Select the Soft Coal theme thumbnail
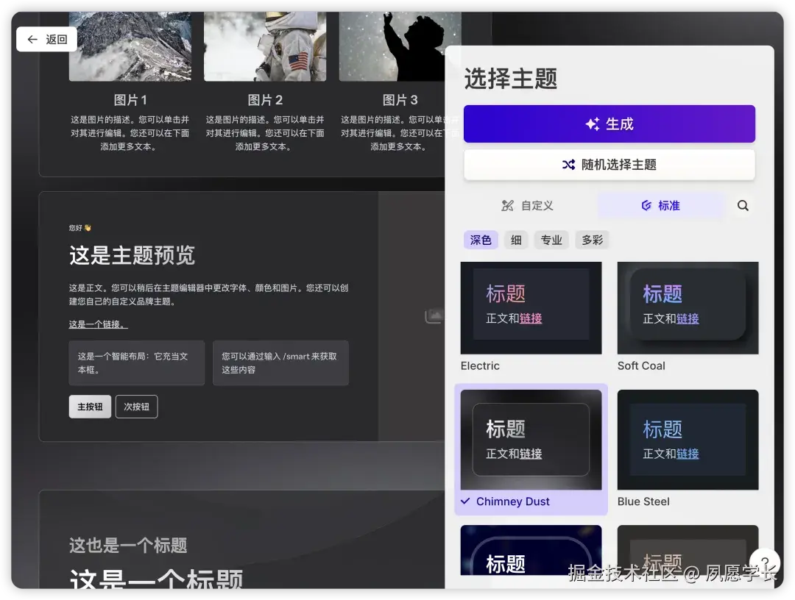 pos(688,307)
